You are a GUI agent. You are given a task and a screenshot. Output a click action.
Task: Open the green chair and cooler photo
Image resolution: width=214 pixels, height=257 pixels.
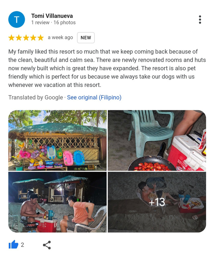[157, 140]
